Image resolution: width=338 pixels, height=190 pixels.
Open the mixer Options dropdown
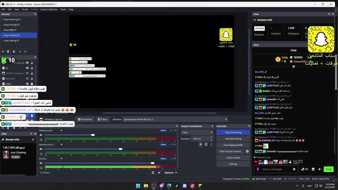tap(171, 173)
